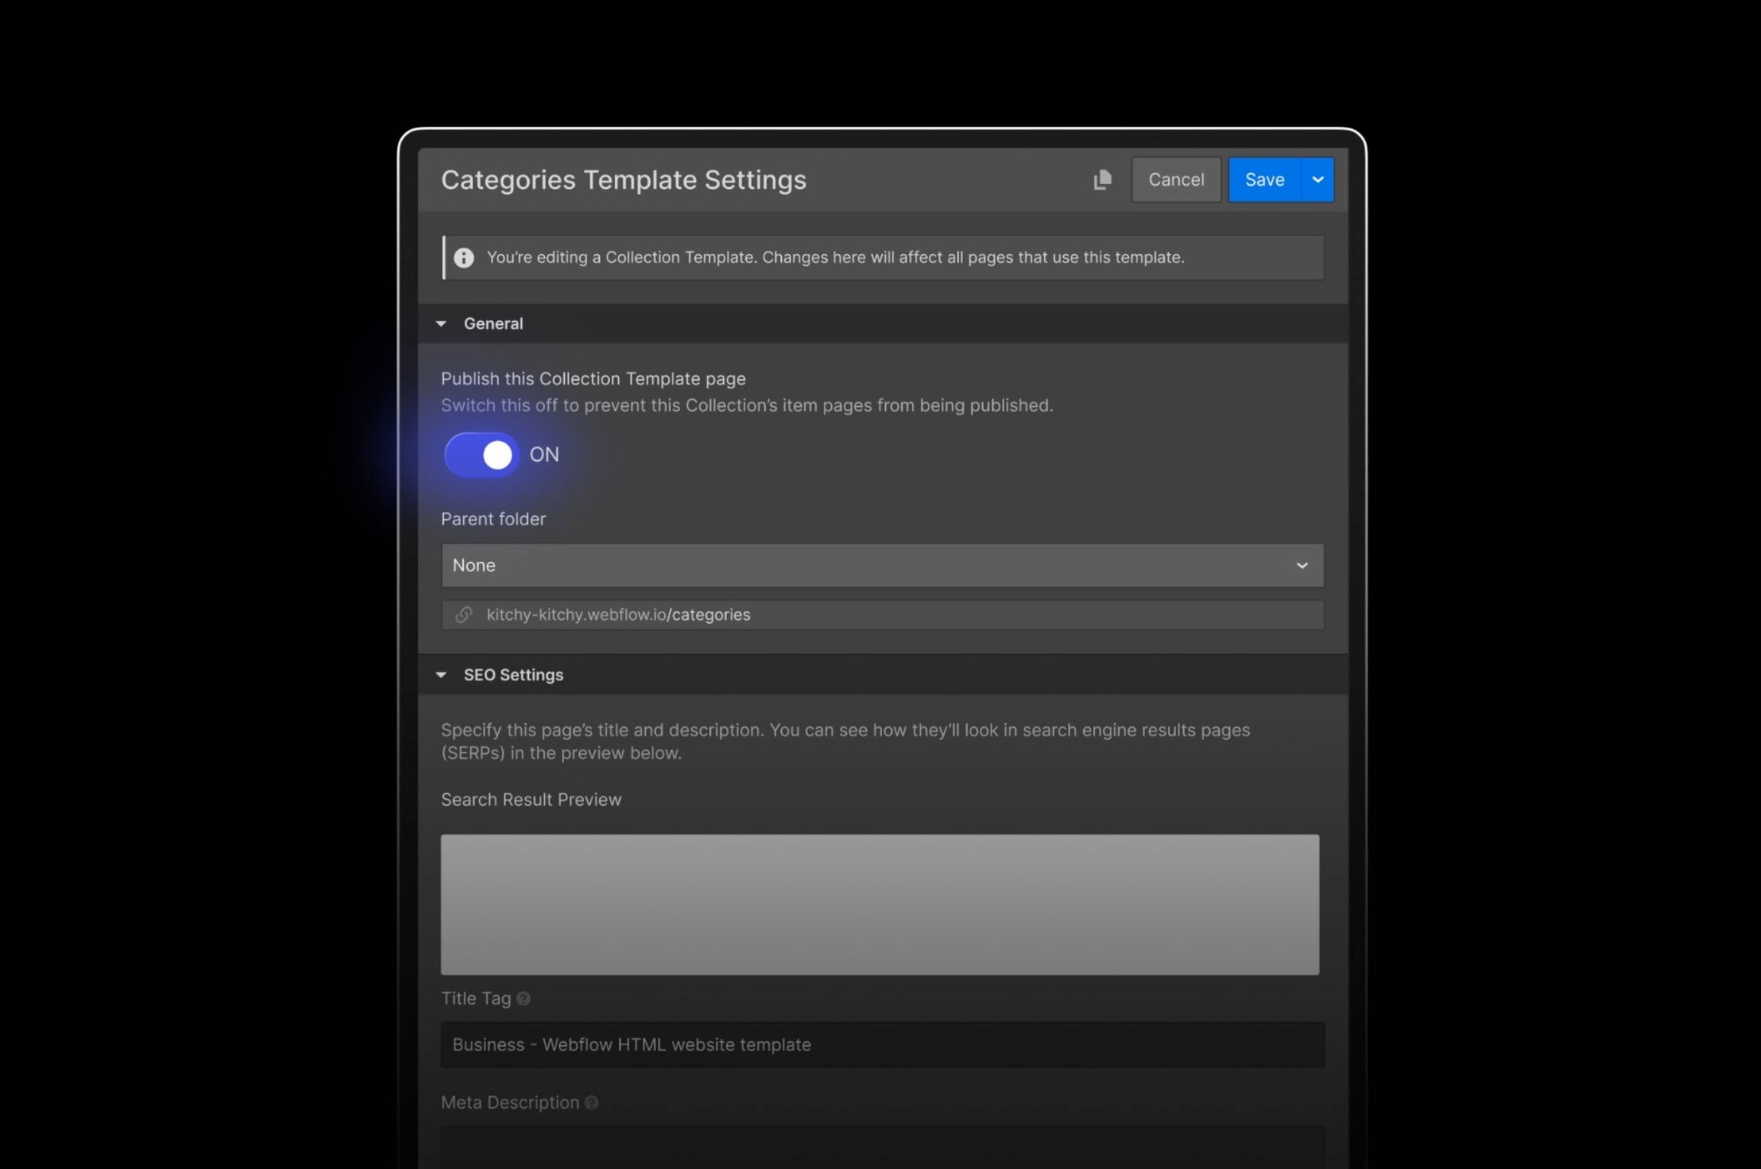Open the Parent folder None dropdown
The height and width of the screenshot is (1169, 1761).
coord(871,566)
